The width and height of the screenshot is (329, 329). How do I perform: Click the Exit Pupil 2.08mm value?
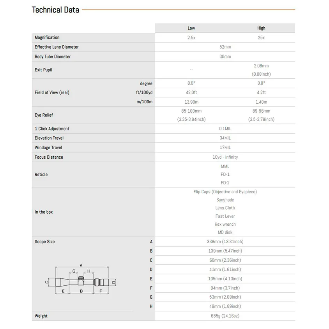[261, 66]
